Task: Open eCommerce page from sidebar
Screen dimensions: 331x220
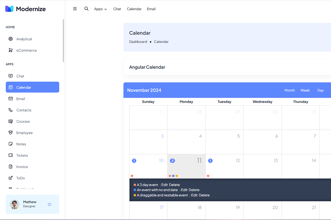Action: click(x=32, y=50)
